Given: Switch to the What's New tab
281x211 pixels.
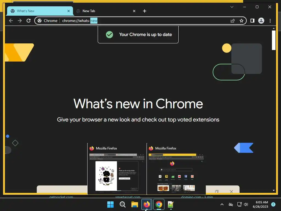Looking at the screenshot, I should click(40, 11).
